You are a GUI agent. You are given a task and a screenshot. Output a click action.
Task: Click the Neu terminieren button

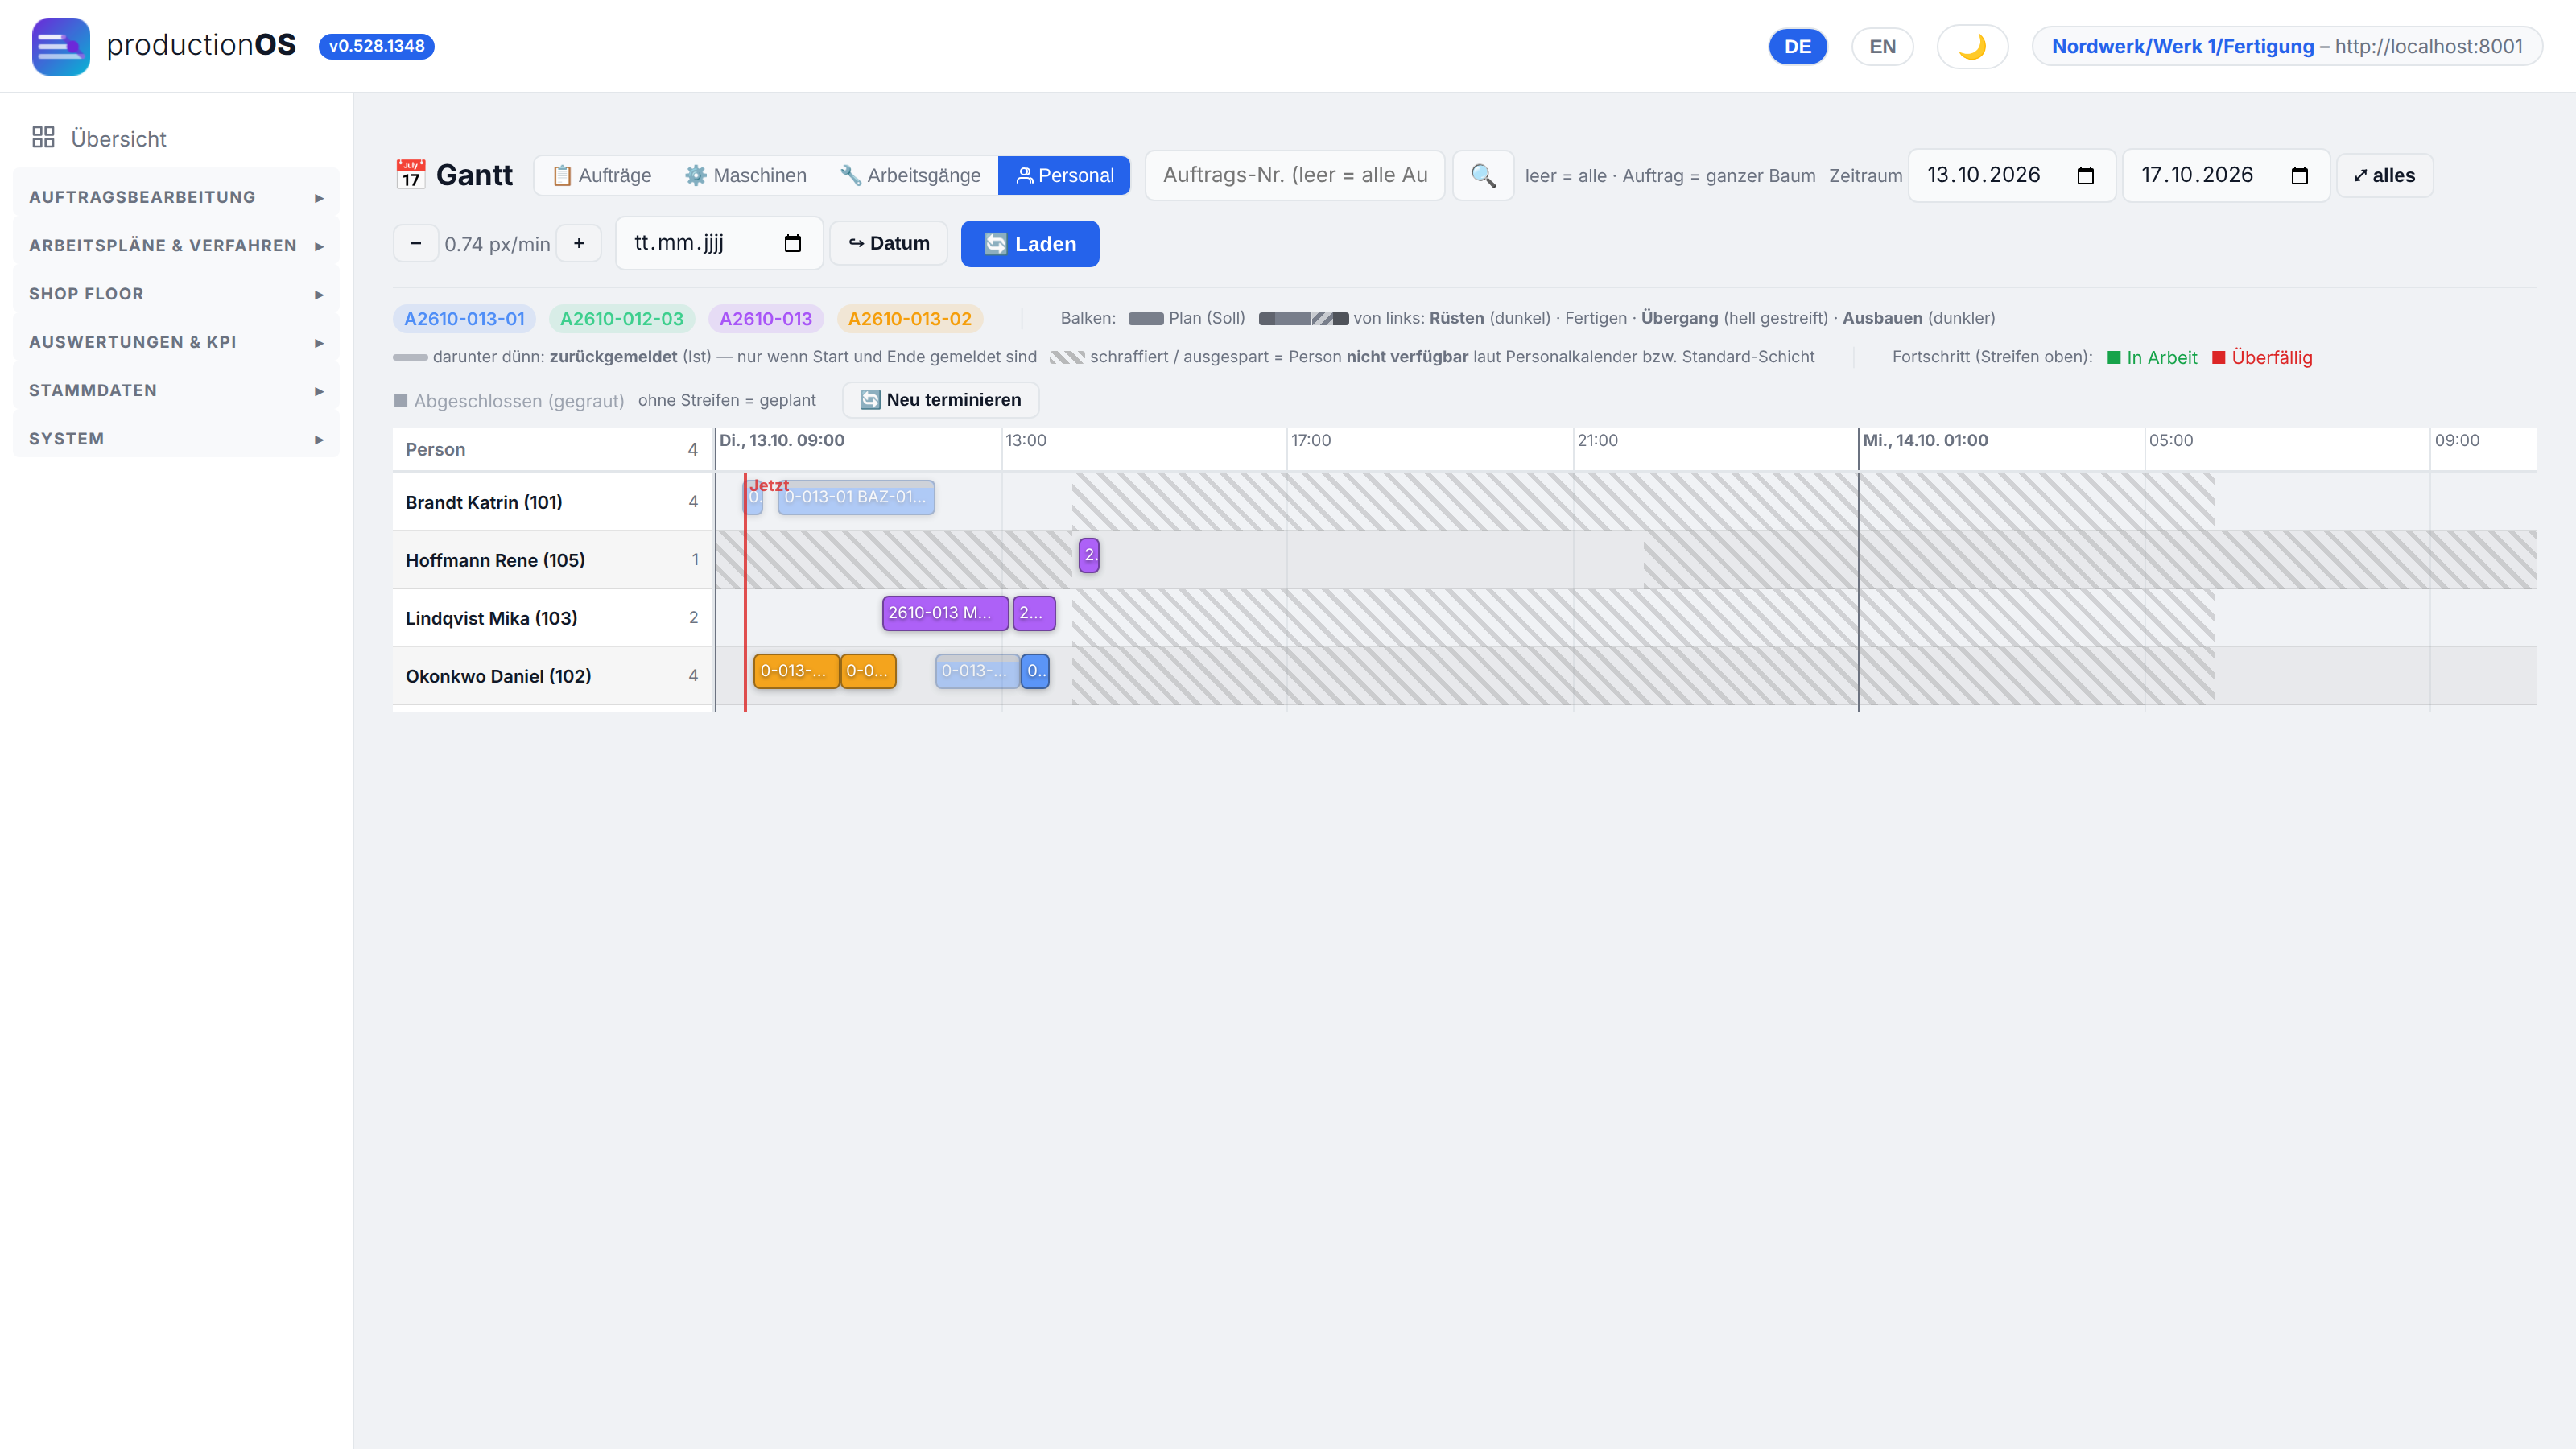point(940,400)
